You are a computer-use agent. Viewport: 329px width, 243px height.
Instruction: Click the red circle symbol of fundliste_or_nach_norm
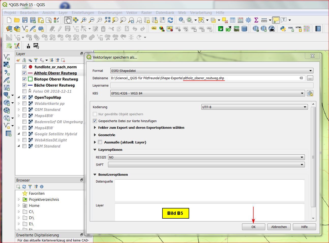click(31, 67)
